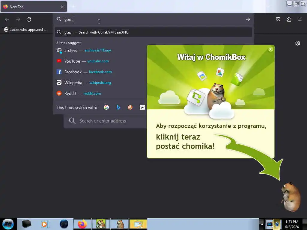
Task: Open a new tab with plus button
Action: [x=73, y=7]
